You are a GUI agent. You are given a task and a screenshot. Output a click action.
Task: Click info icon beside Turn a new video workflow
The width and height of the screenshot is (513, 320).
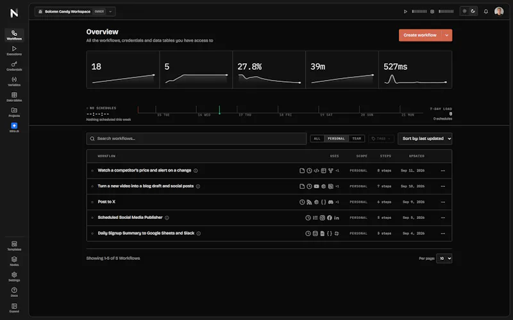pyautogui.click(x=198, y=186)
